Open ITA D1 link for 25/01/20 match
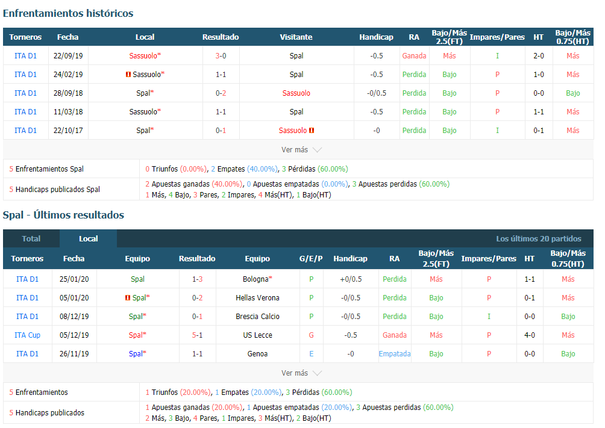Image resolution: width=605 pixels, height=428 pixels. pyautogui.click(x=27, y=279)
